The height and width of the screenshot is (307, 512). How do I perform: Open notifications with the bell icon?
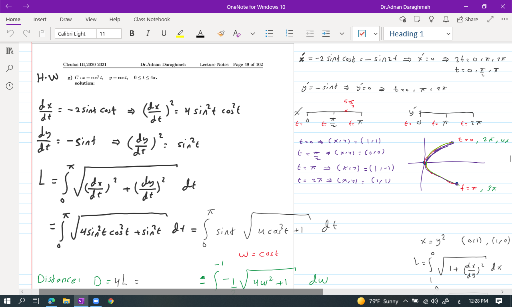coord(446,19)
